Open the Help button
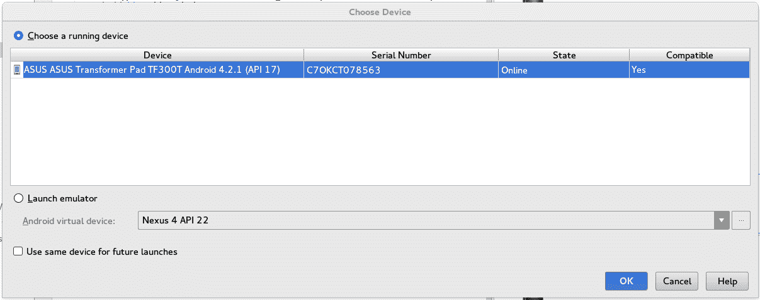The width and height of the screenshot is (760, 300). (x=727, y=281)
